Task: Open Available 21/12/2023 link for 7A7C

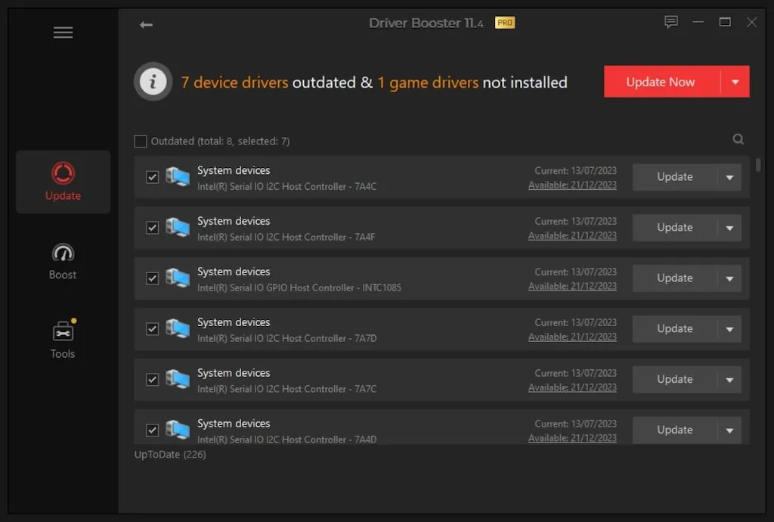Action: pyautogui.click(x=572, y=387)
